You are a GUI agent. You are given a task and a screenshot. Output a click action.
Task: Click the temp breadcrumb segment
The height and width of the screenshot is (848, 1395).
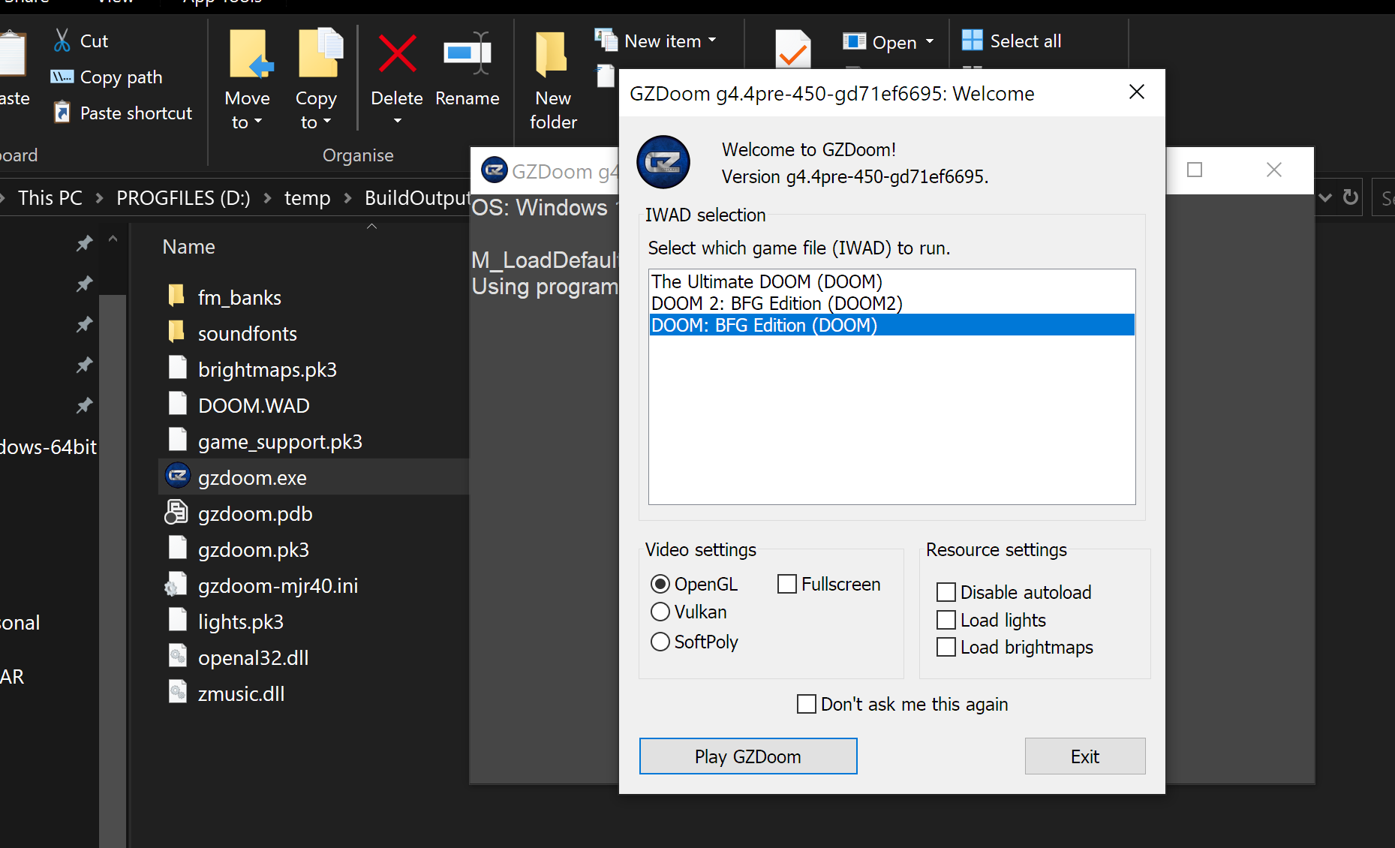click(308, 198)
